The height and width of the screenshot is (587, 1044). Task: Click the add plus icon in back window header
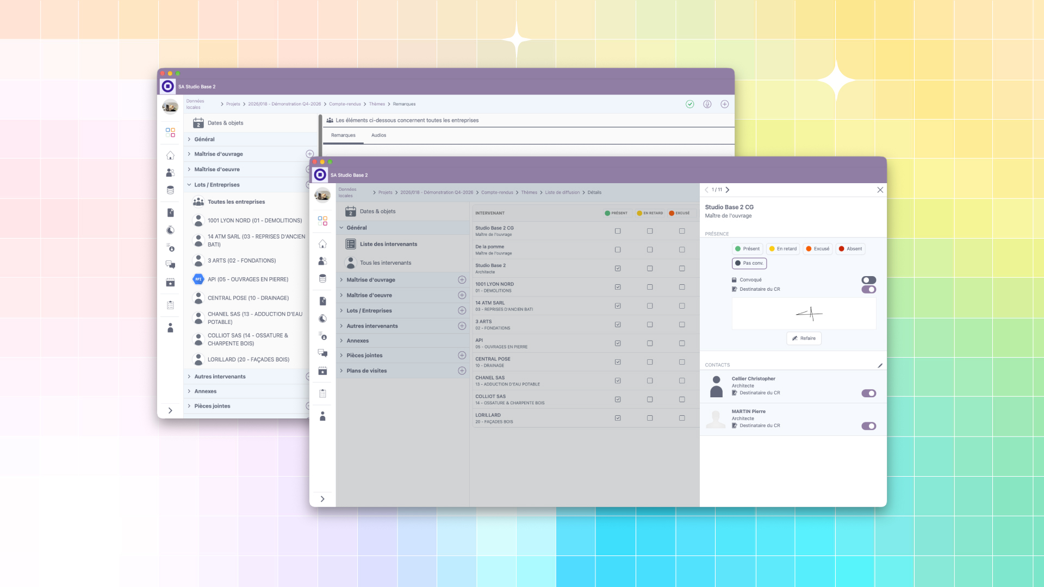[724, 104]
